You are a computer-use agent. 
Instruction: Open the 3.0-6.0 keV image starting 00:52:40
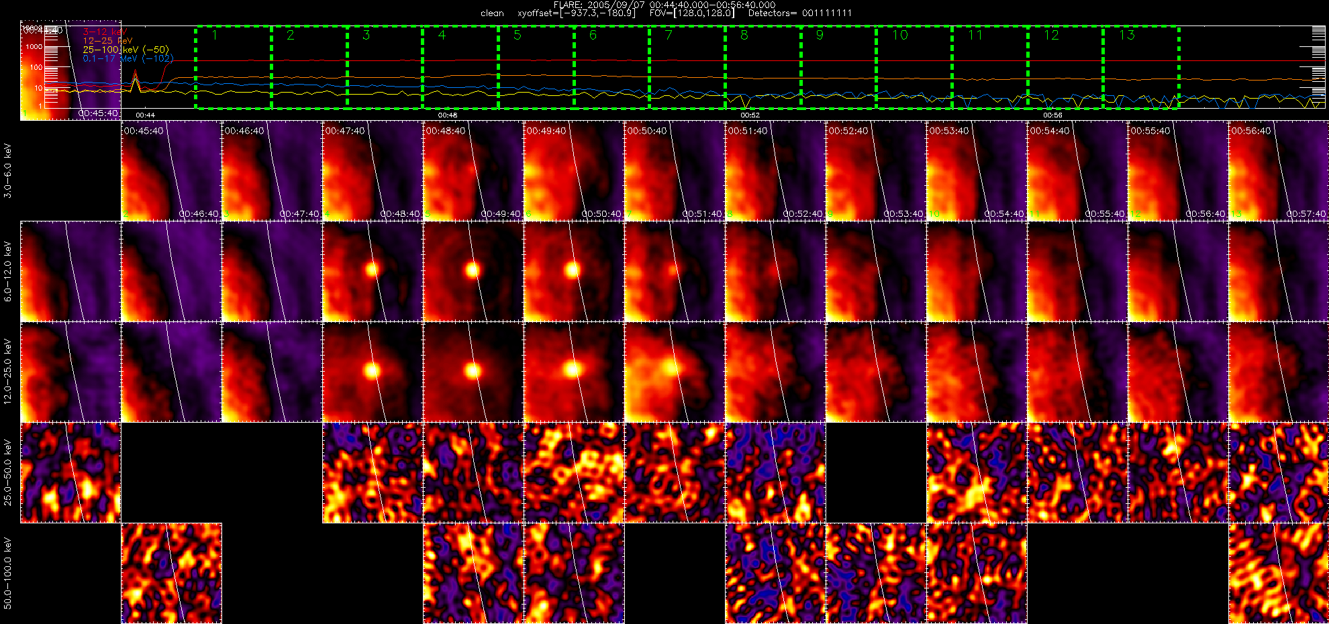pyautogui.click(x=876, y=171)
